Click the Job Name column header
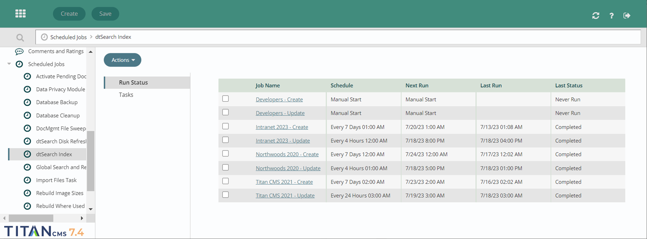Image resolution: width=647 pixels, height=239 pixels. pyautogui.click(x=268, y=86)
